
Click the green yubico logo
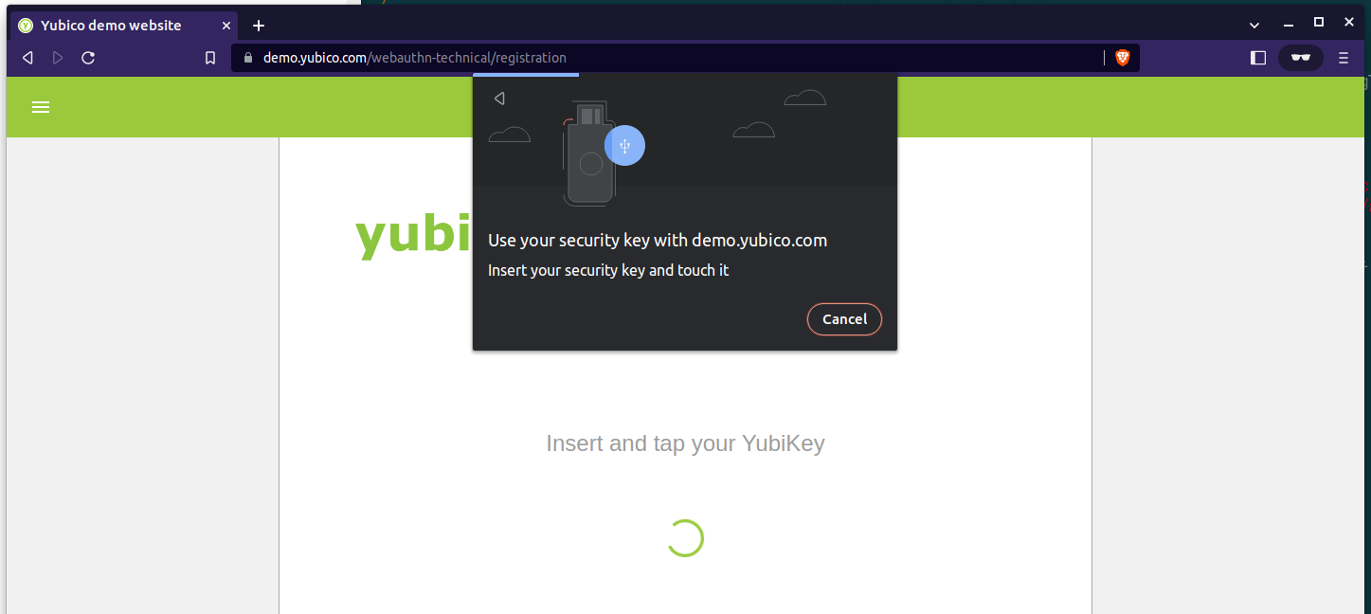tap(413, 234)
